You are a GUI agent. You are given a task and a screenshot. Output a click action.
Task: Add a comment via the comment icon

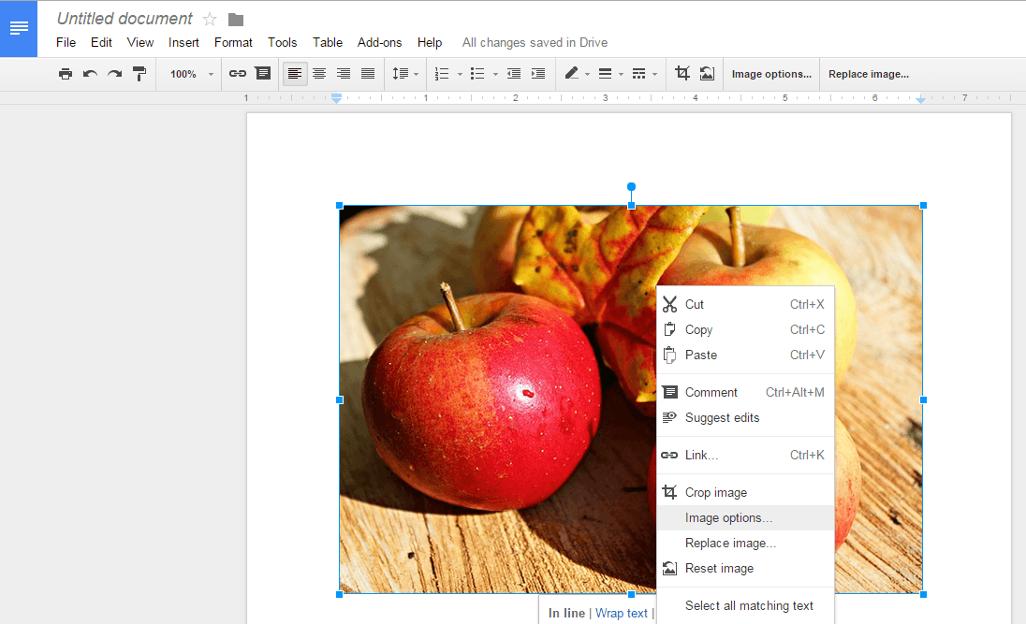coord(263,73)
